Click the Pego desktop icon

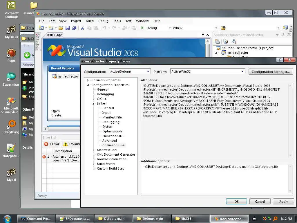tap(11, 55)
